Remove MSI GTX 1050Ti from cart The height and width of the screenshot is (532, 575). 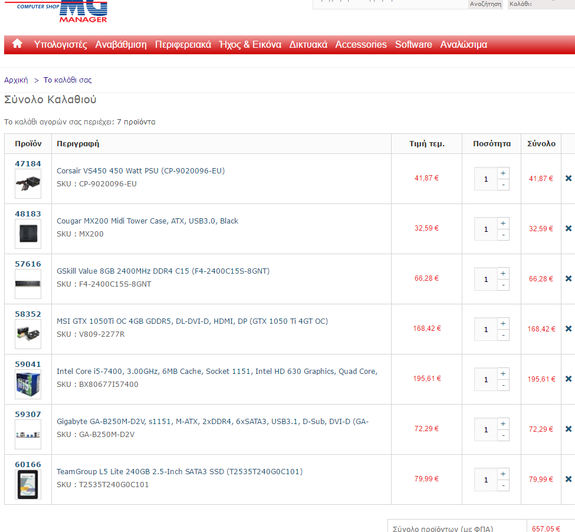[x=569, y=329]
